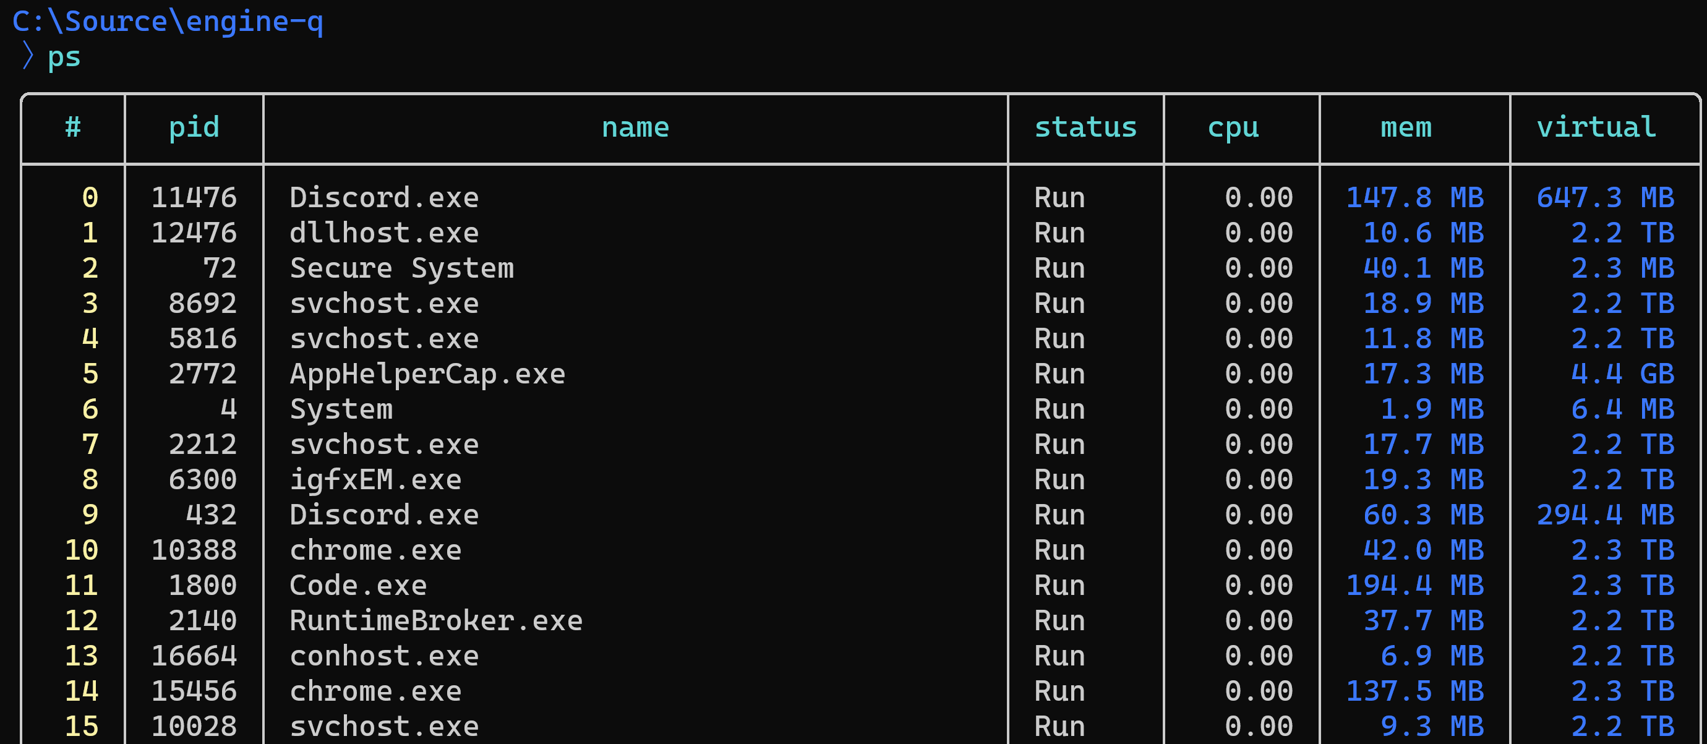The height and width of the screenshot is (744, 1707).
Task: Click the Run status of AppHelperCap.exe
Action: [1059, 373]
